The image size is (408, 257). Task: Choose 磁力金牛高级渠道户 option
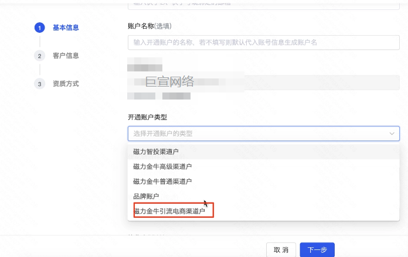click(263, 166)
